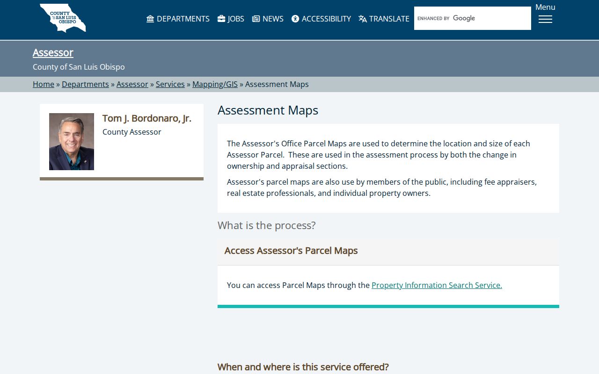Click the Assessment Maps page title

coord(268,110)
